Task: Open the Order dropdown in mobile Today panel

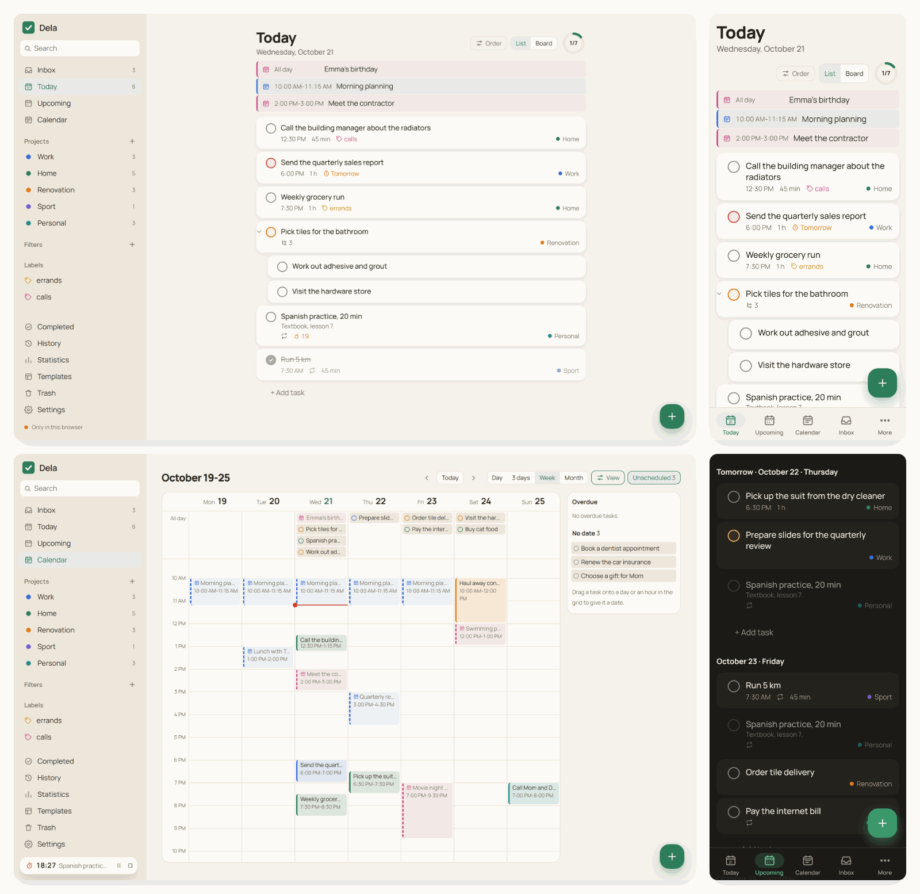Action: [796, 74]
